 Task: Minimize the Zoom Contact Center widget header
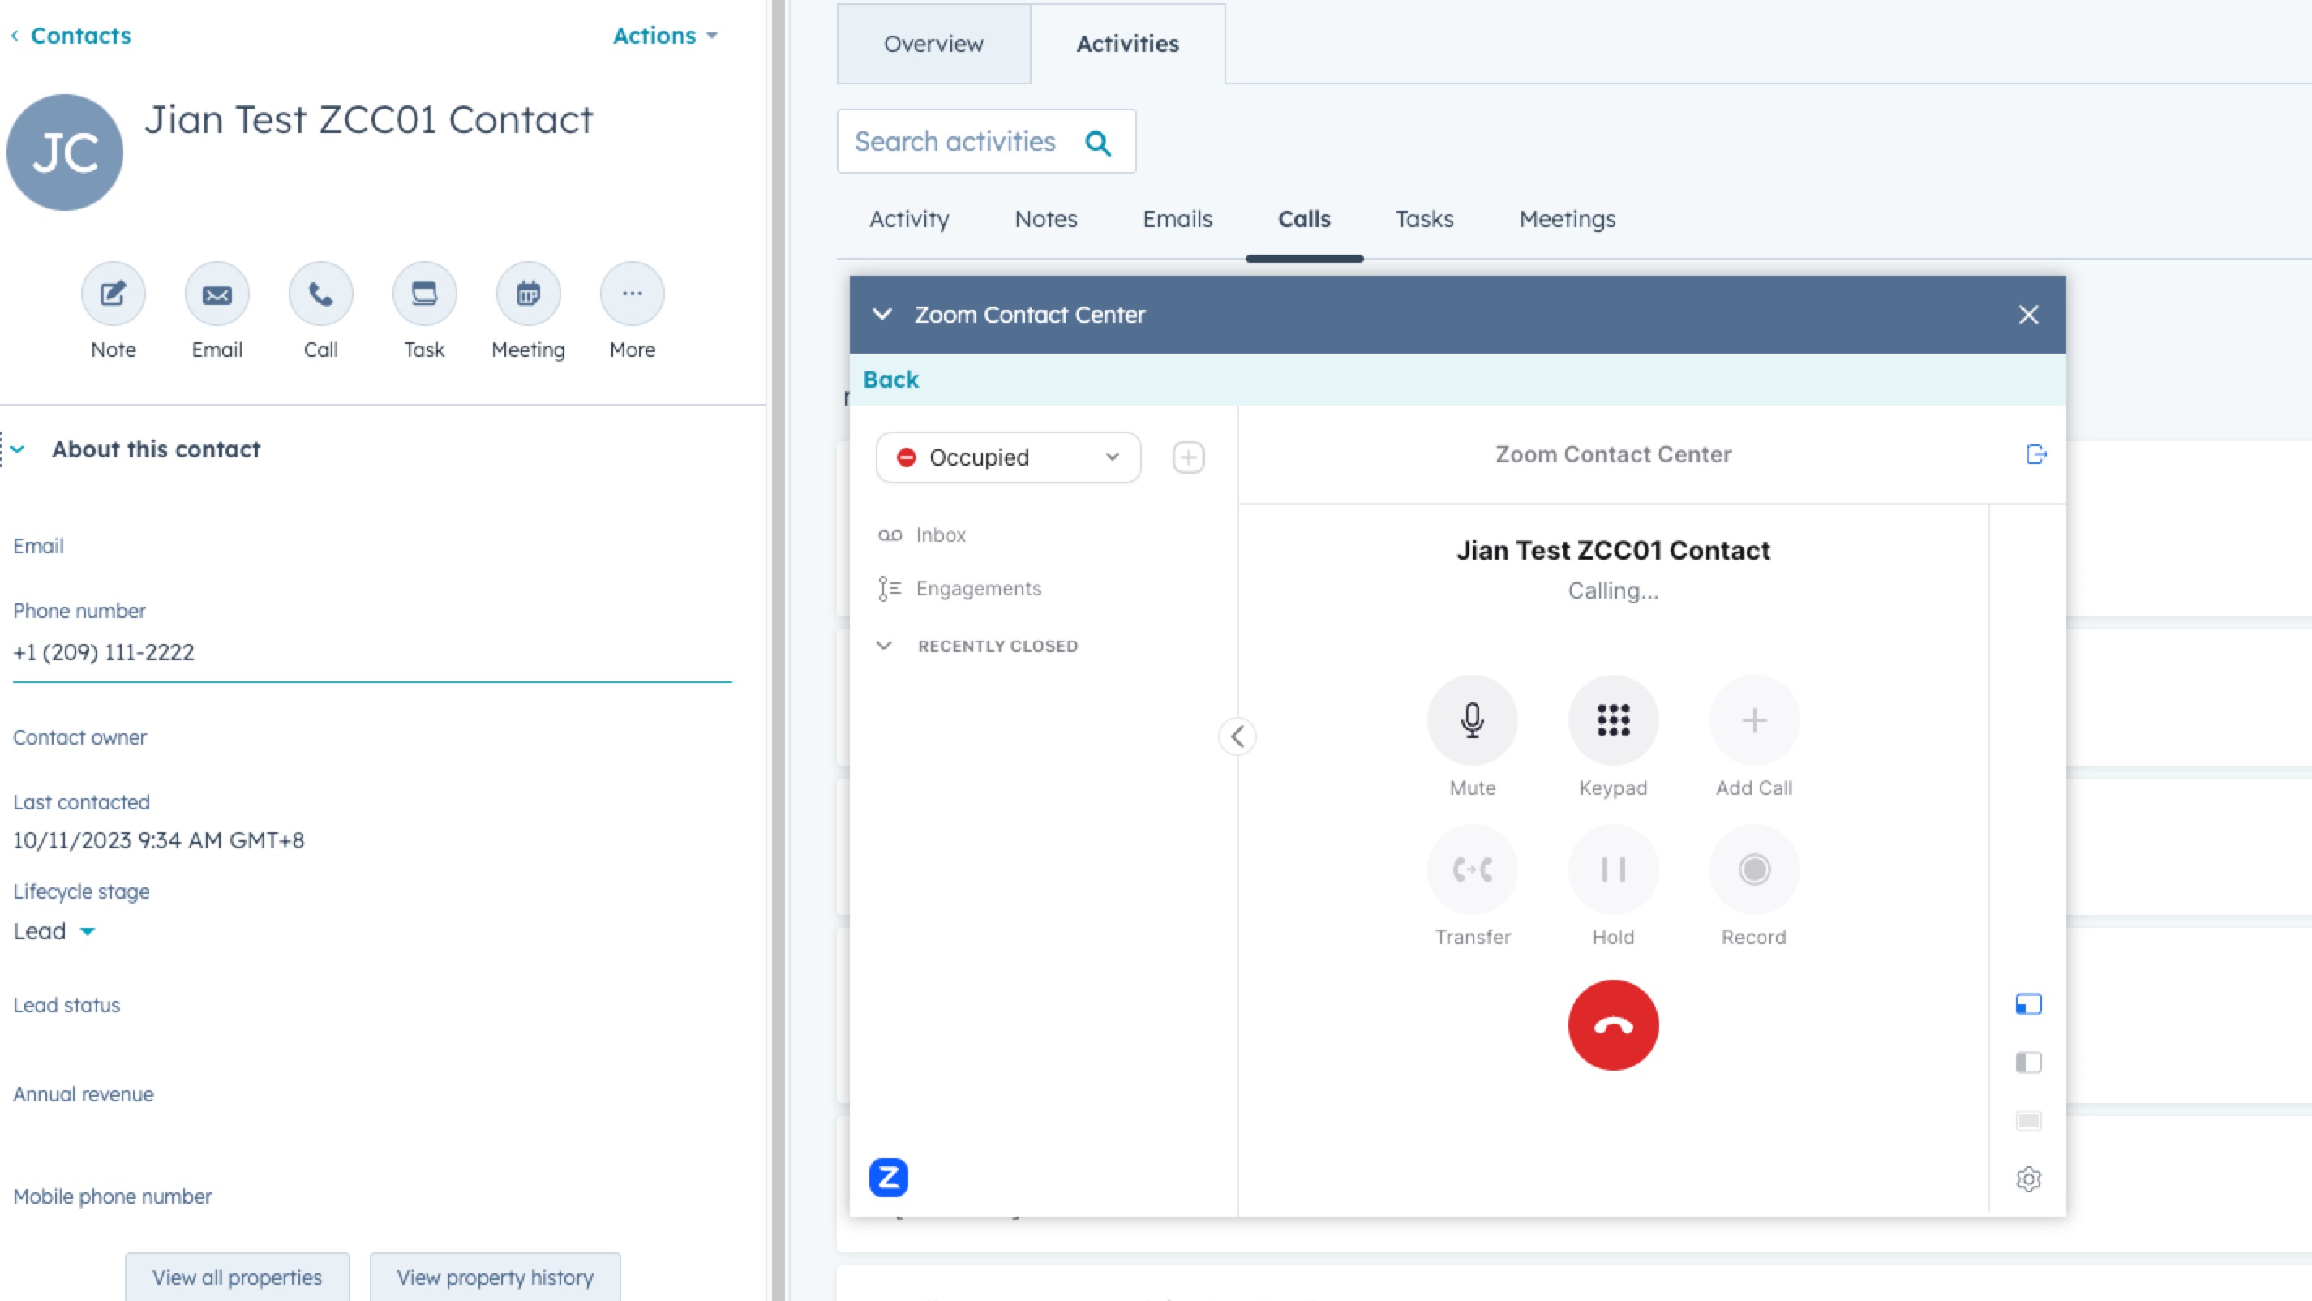click(883, 314)
